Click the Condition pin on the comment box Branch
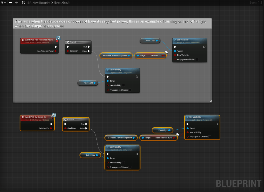Screen dimensions: 264x192 68,51
